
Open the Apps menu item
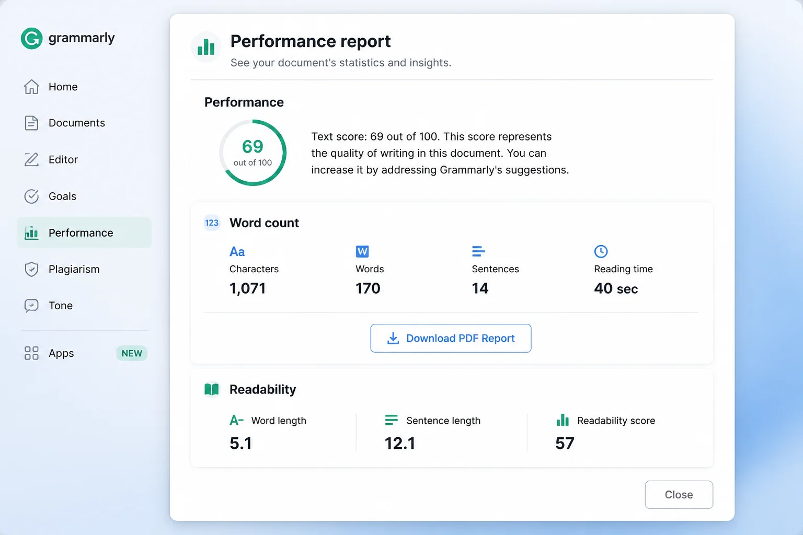[x=84, y=353]
